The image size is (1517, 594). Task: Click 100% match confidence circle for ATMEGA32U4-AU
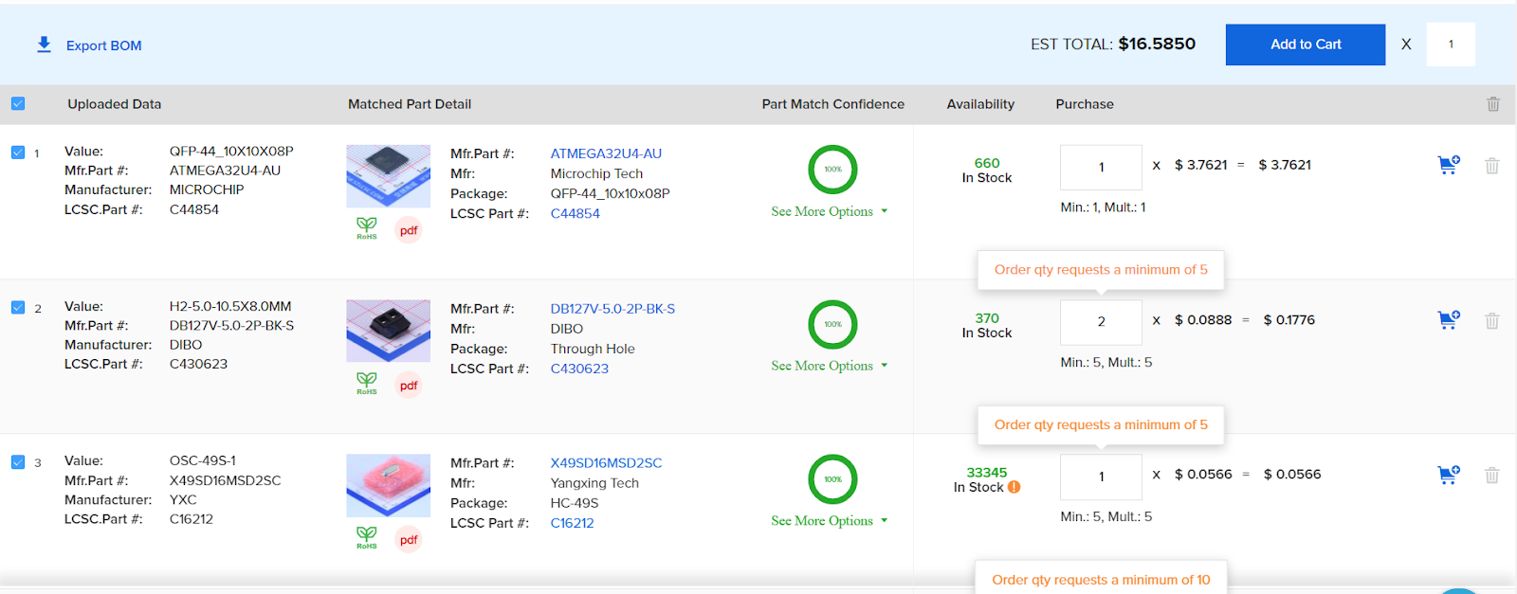pyautogui.click(x=832, y=170)
